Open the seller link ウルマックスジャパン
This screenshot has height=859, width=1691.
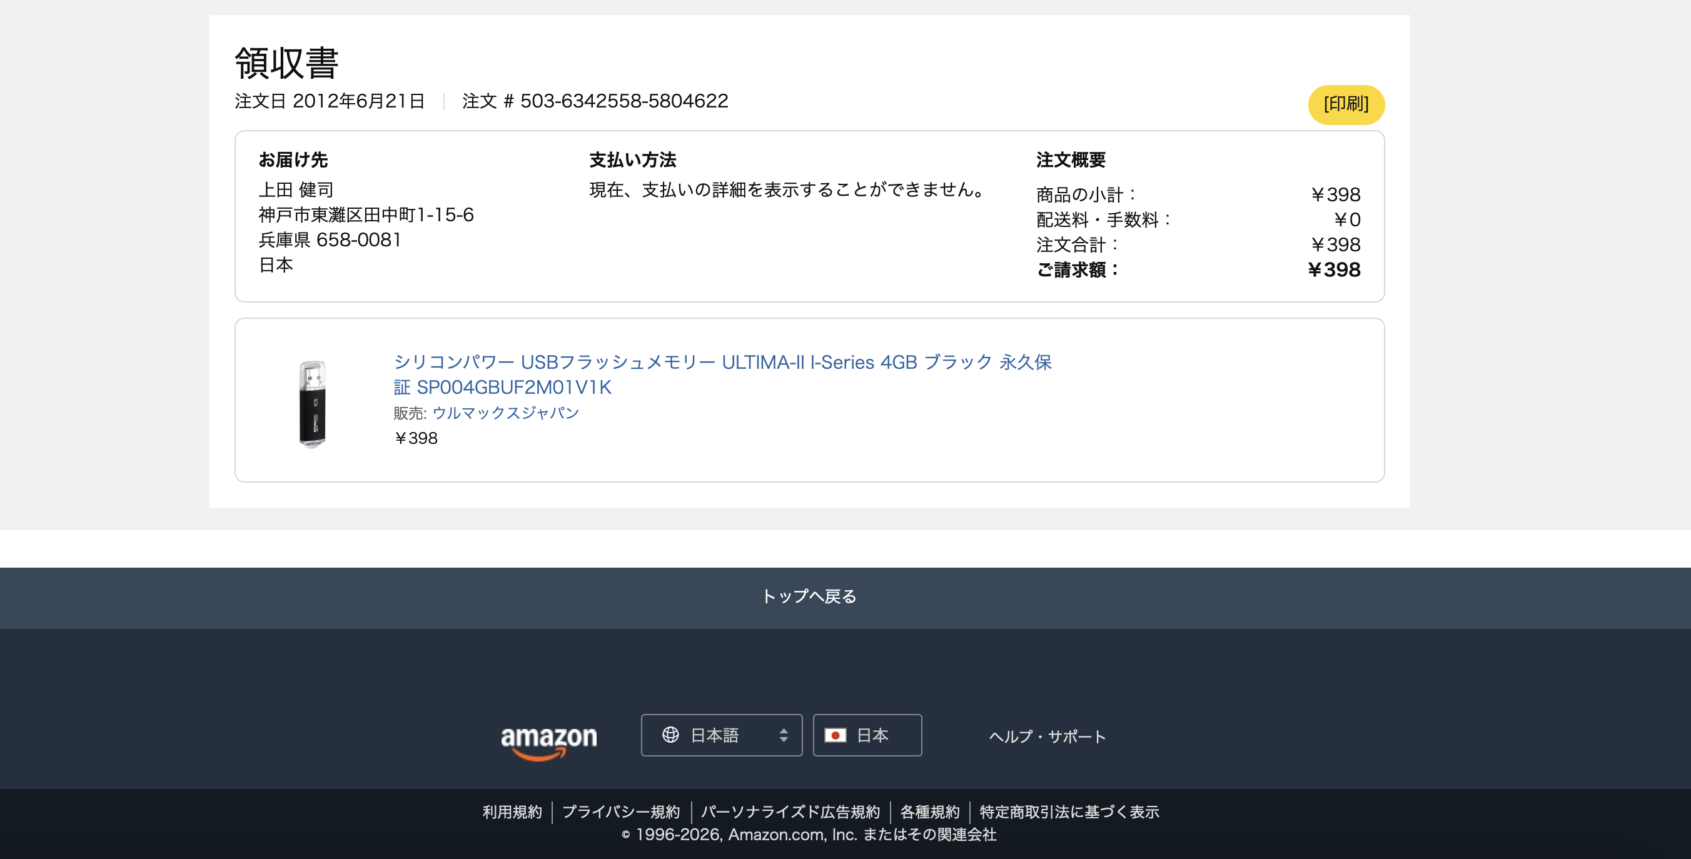pos(505,413)
